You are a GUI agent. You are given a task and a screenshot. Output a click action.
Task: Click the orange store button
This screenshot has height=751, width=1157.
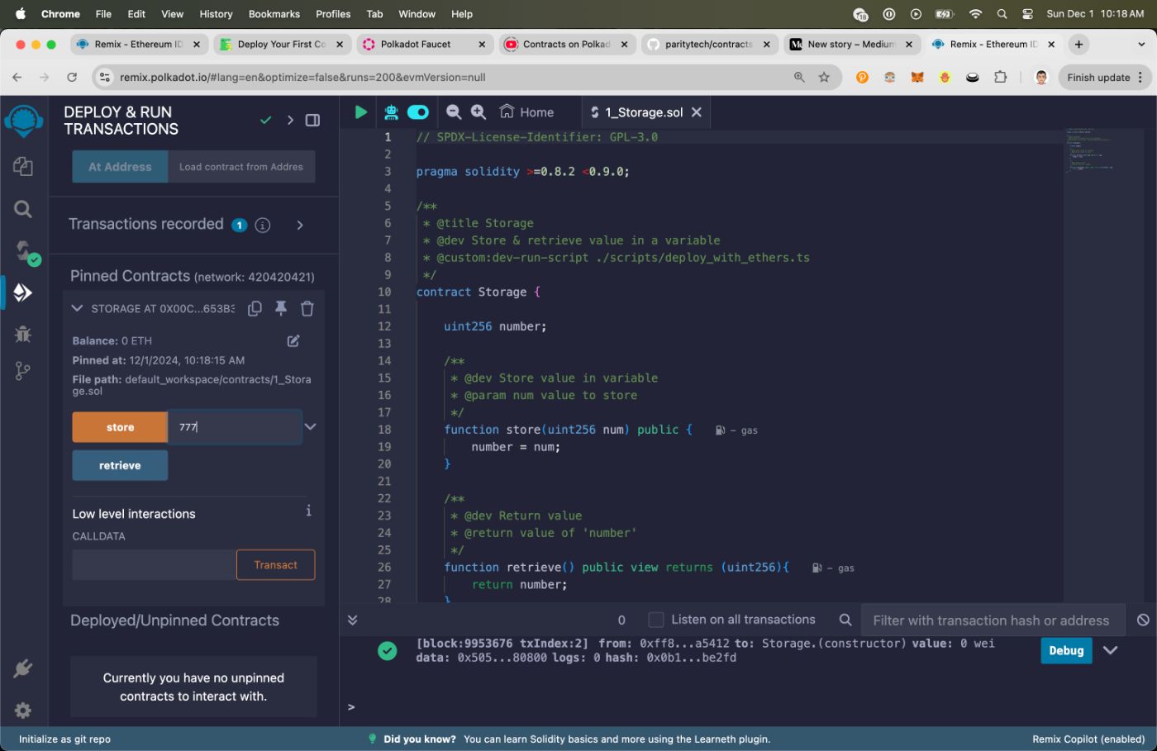[x=120, y=427]
